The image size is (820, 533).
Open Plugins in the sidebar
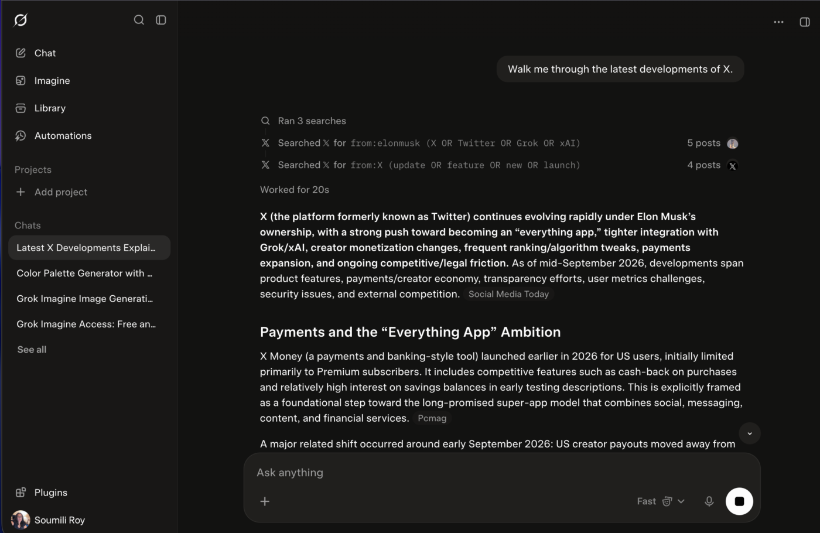point(89,493)
